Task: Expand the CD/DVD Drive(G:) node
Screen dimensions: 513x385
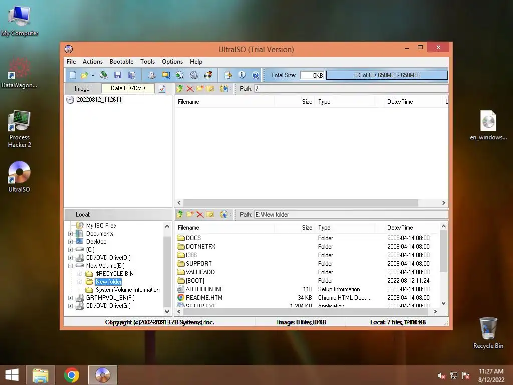Action: 70,306
